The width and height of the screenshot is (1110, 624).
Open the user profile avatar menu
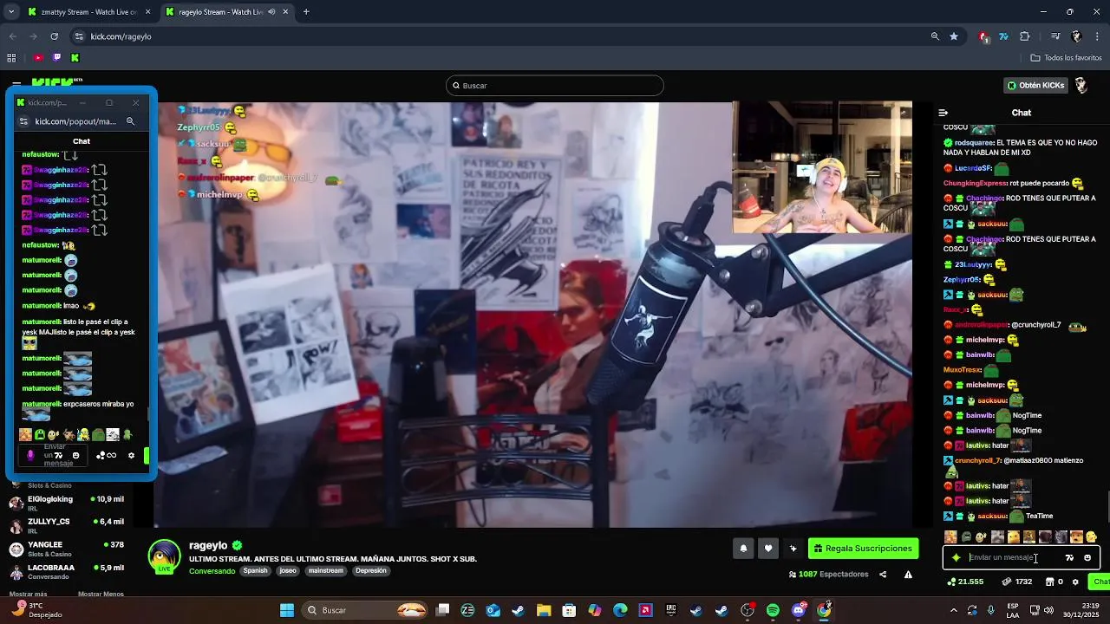1081,85
